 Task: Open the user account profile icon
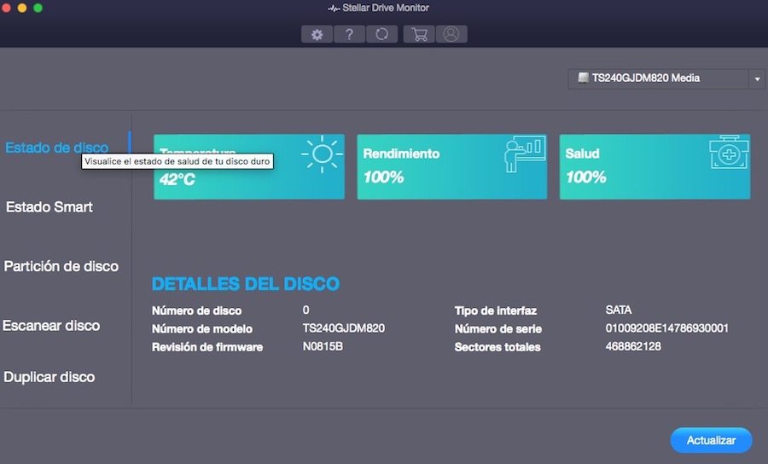pos(451,34)
